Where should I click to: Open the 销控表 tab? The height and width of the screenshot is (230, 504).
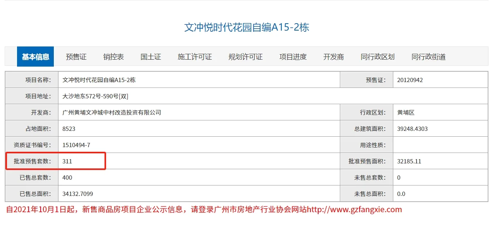tap(113, 57)
